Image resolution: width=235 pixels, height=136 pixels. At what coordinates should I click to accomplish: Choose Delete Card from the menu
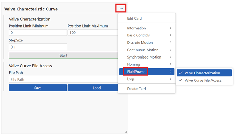[x=147, y=89]
